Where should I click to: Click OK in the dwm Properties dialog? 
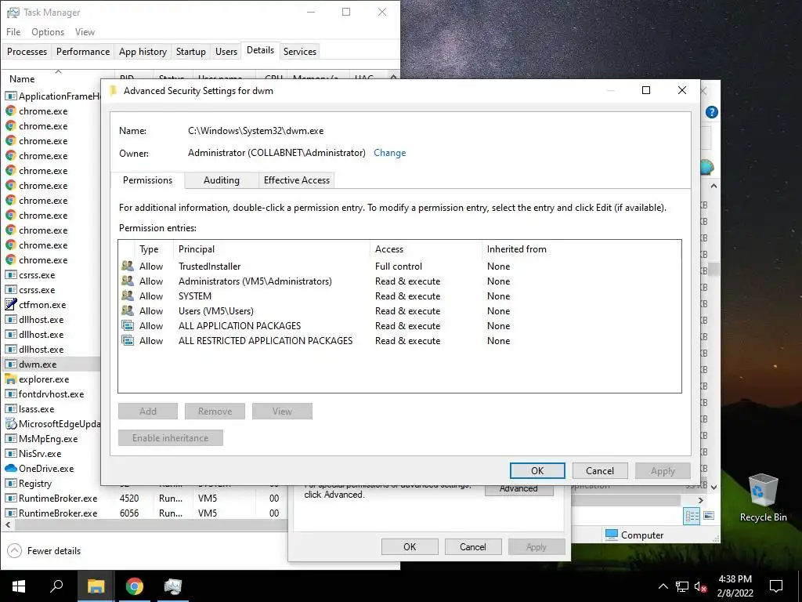[410, 546]
